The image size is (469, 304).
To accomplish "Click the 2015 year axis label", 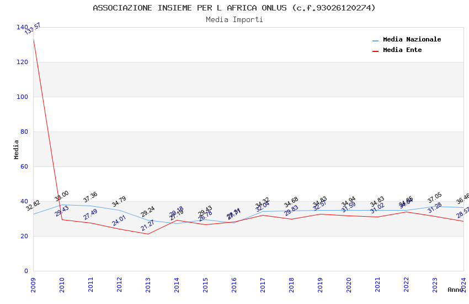I will tap(205, 285).
